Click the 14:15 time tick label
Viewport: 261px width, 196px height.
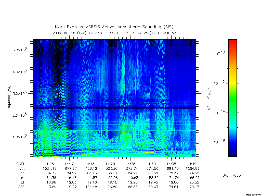pyautogui.click(x=90, y=164)
